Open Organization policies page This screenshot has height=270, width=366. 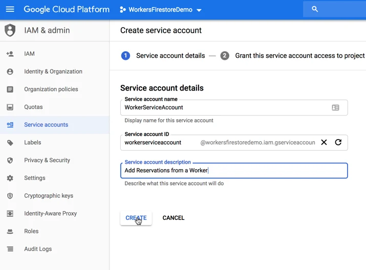55,89
